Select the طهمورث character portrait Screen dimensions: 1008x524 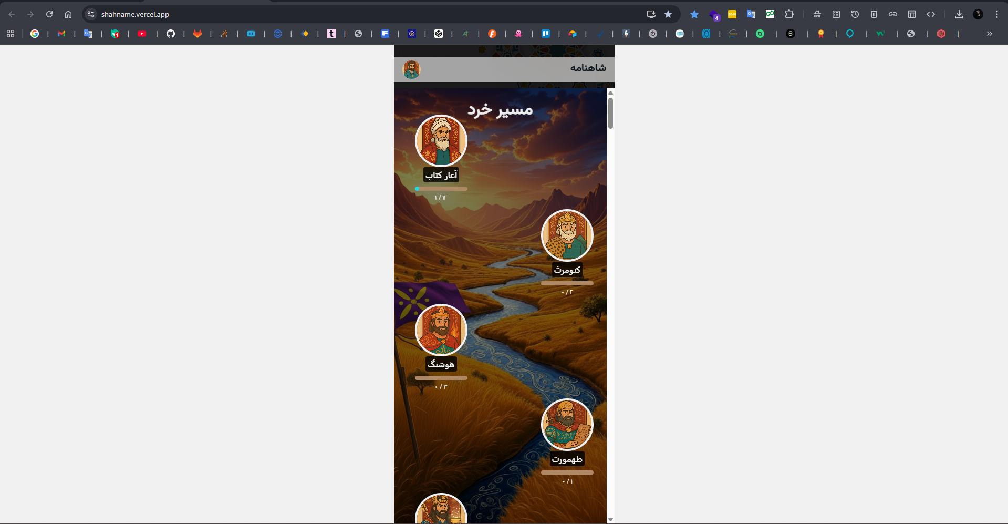click(567, 425)
